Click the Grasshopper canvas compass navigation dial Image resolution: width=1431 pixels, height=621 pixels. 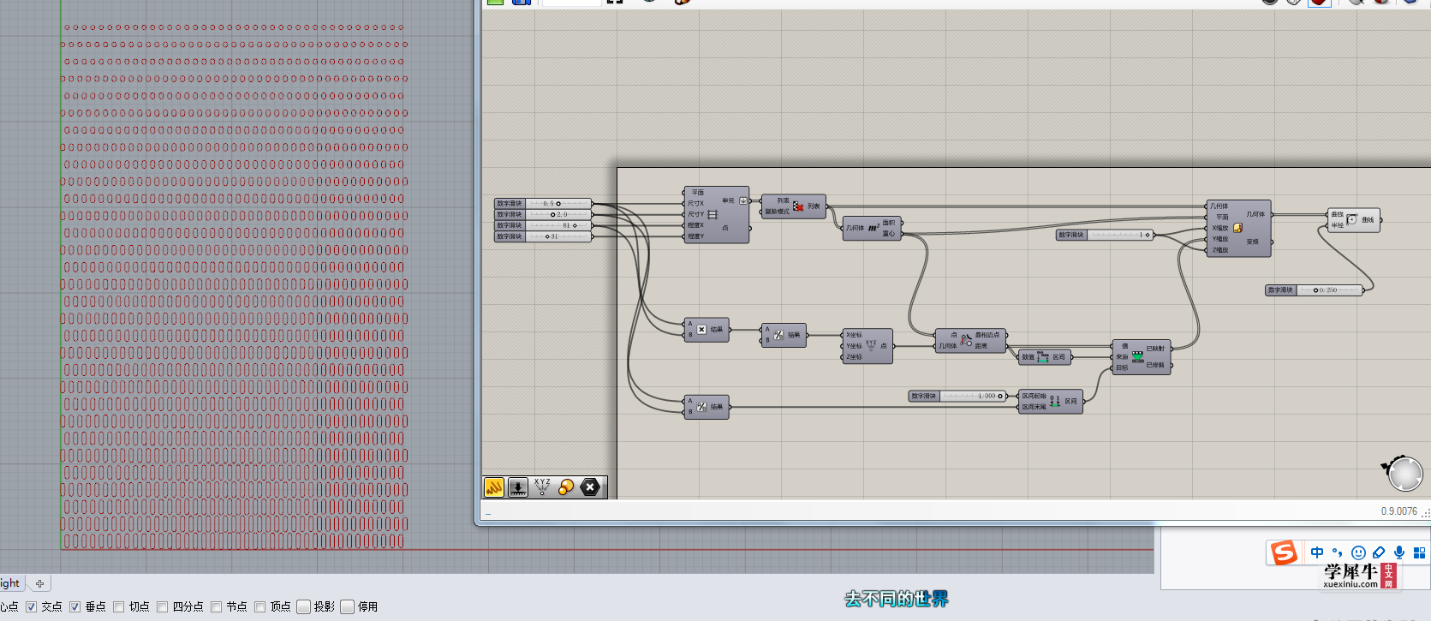1404,474
